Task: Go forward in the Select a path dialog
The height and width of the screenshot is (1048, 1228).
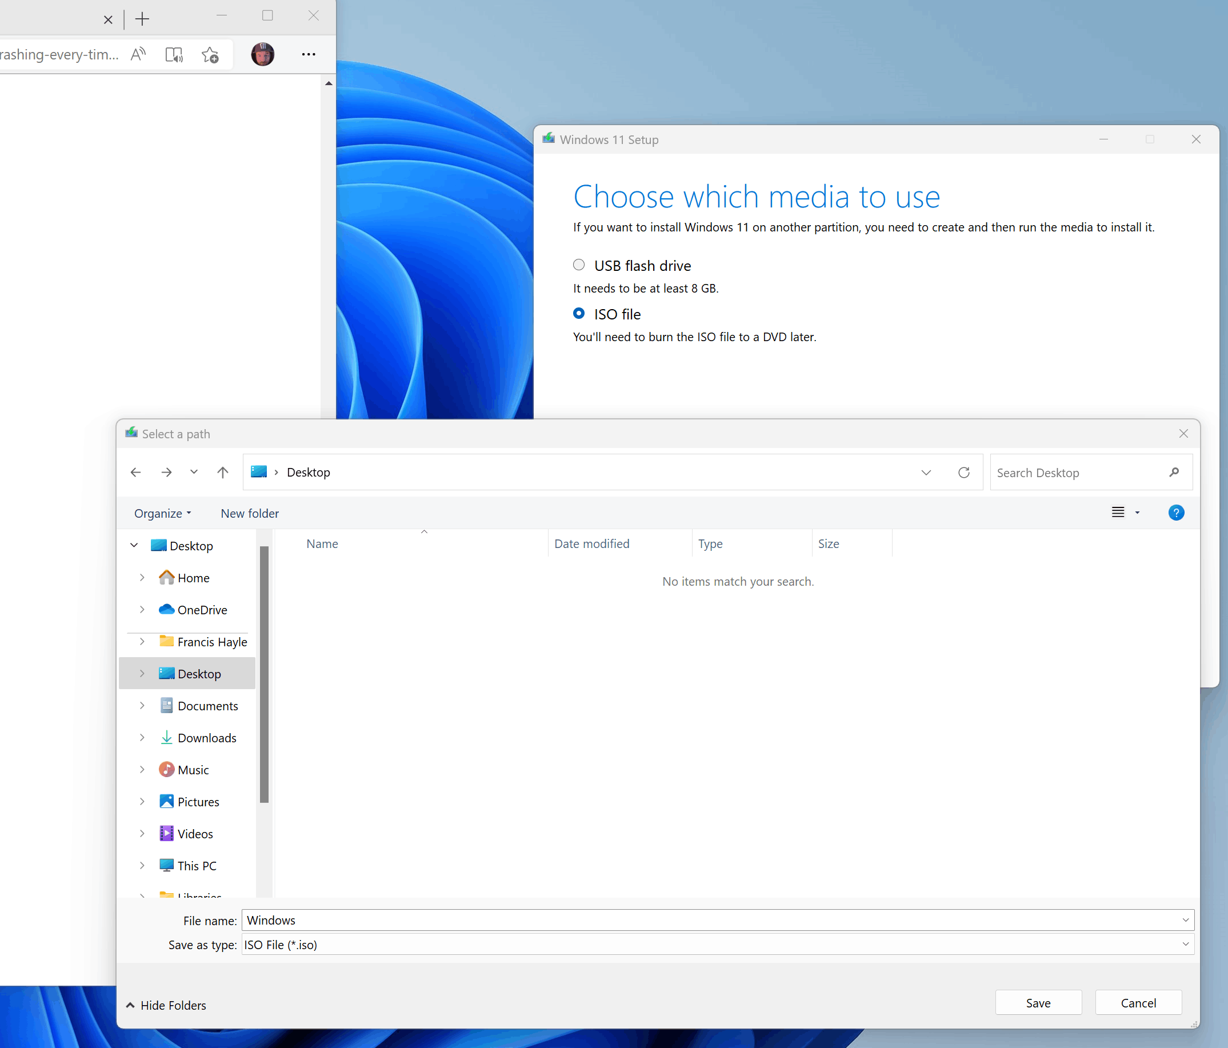Action: [x=166, y=472]
